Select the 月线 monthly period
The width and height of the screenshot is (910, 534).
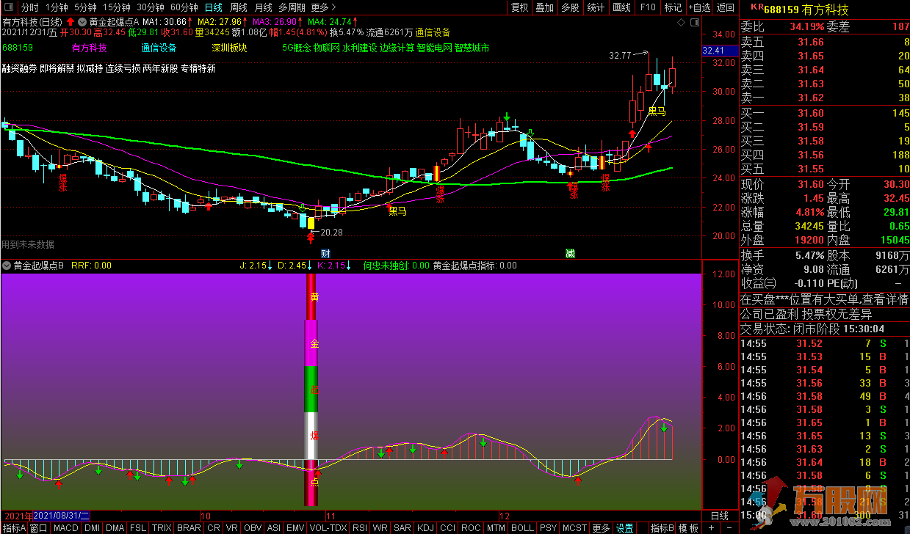(264, 7)
